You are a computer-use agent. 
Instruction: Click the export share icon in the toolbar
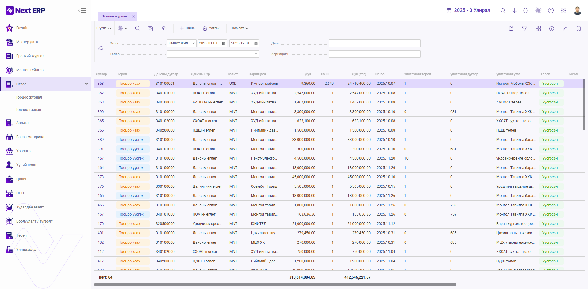pyautogui.click(x=511, y=28)
